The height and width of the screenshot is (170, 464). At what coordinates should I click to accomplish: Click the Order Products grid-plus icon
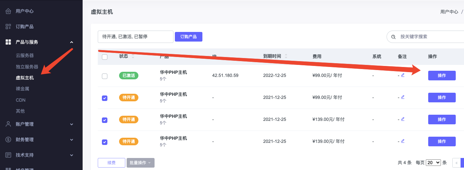pos(8,26)
